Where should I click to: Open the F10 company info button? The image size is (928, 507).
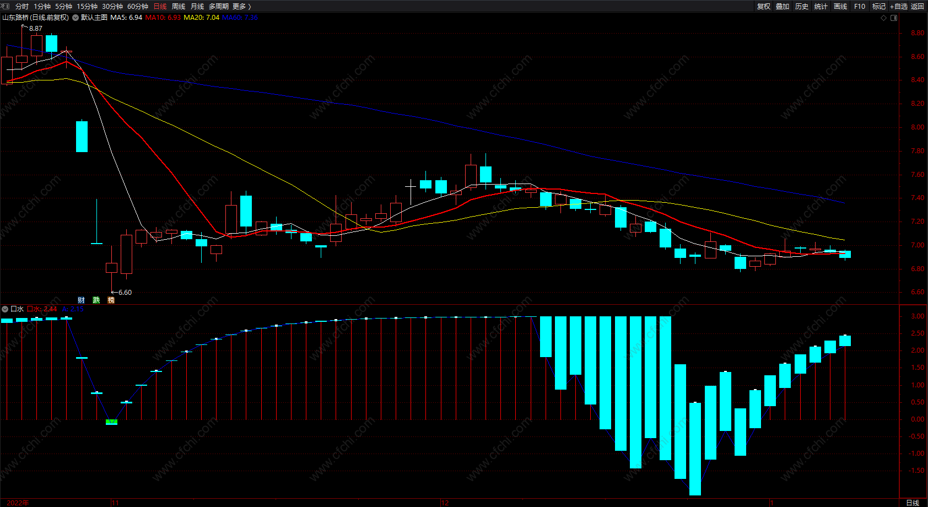pos(860,7)
